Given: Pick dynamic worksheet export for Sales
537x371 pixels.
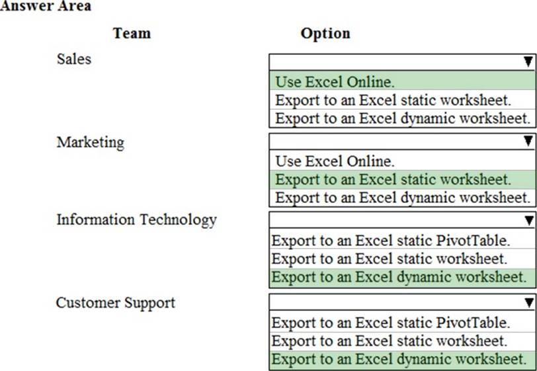Looking at the screenshot, I should pyautogui.click(x=402, y=119).
